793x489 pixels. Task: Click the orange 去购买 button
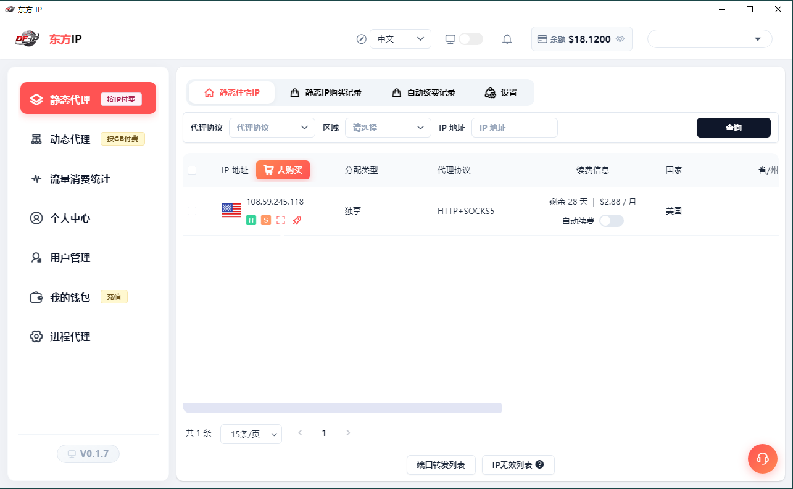pos(283,170)
